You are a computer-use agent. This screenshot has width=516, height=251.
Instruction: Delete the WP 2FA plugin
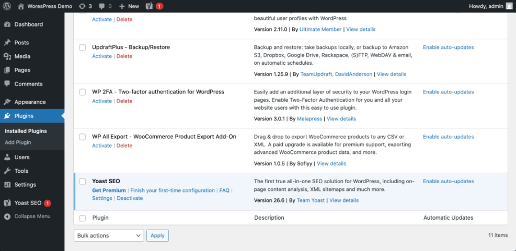(x=124, y=101)
